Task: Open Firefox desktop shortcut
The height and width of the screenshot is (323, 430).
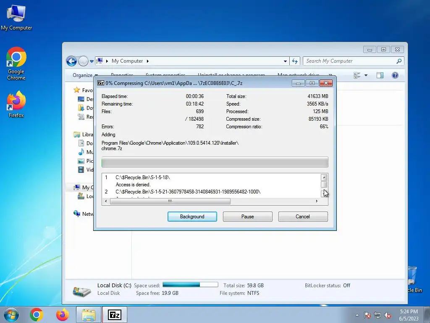Action: [16, 104]
